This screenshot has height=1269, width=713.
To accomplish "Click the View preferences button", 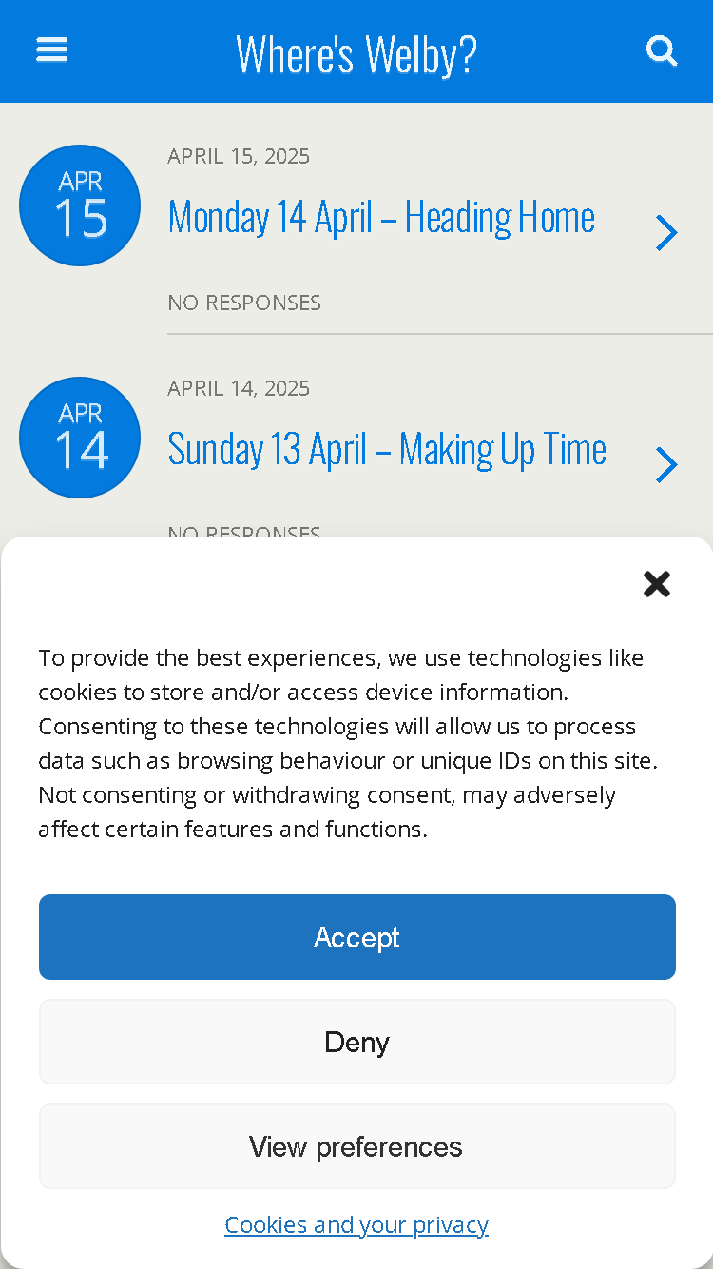I will (x=357, y=1146).
